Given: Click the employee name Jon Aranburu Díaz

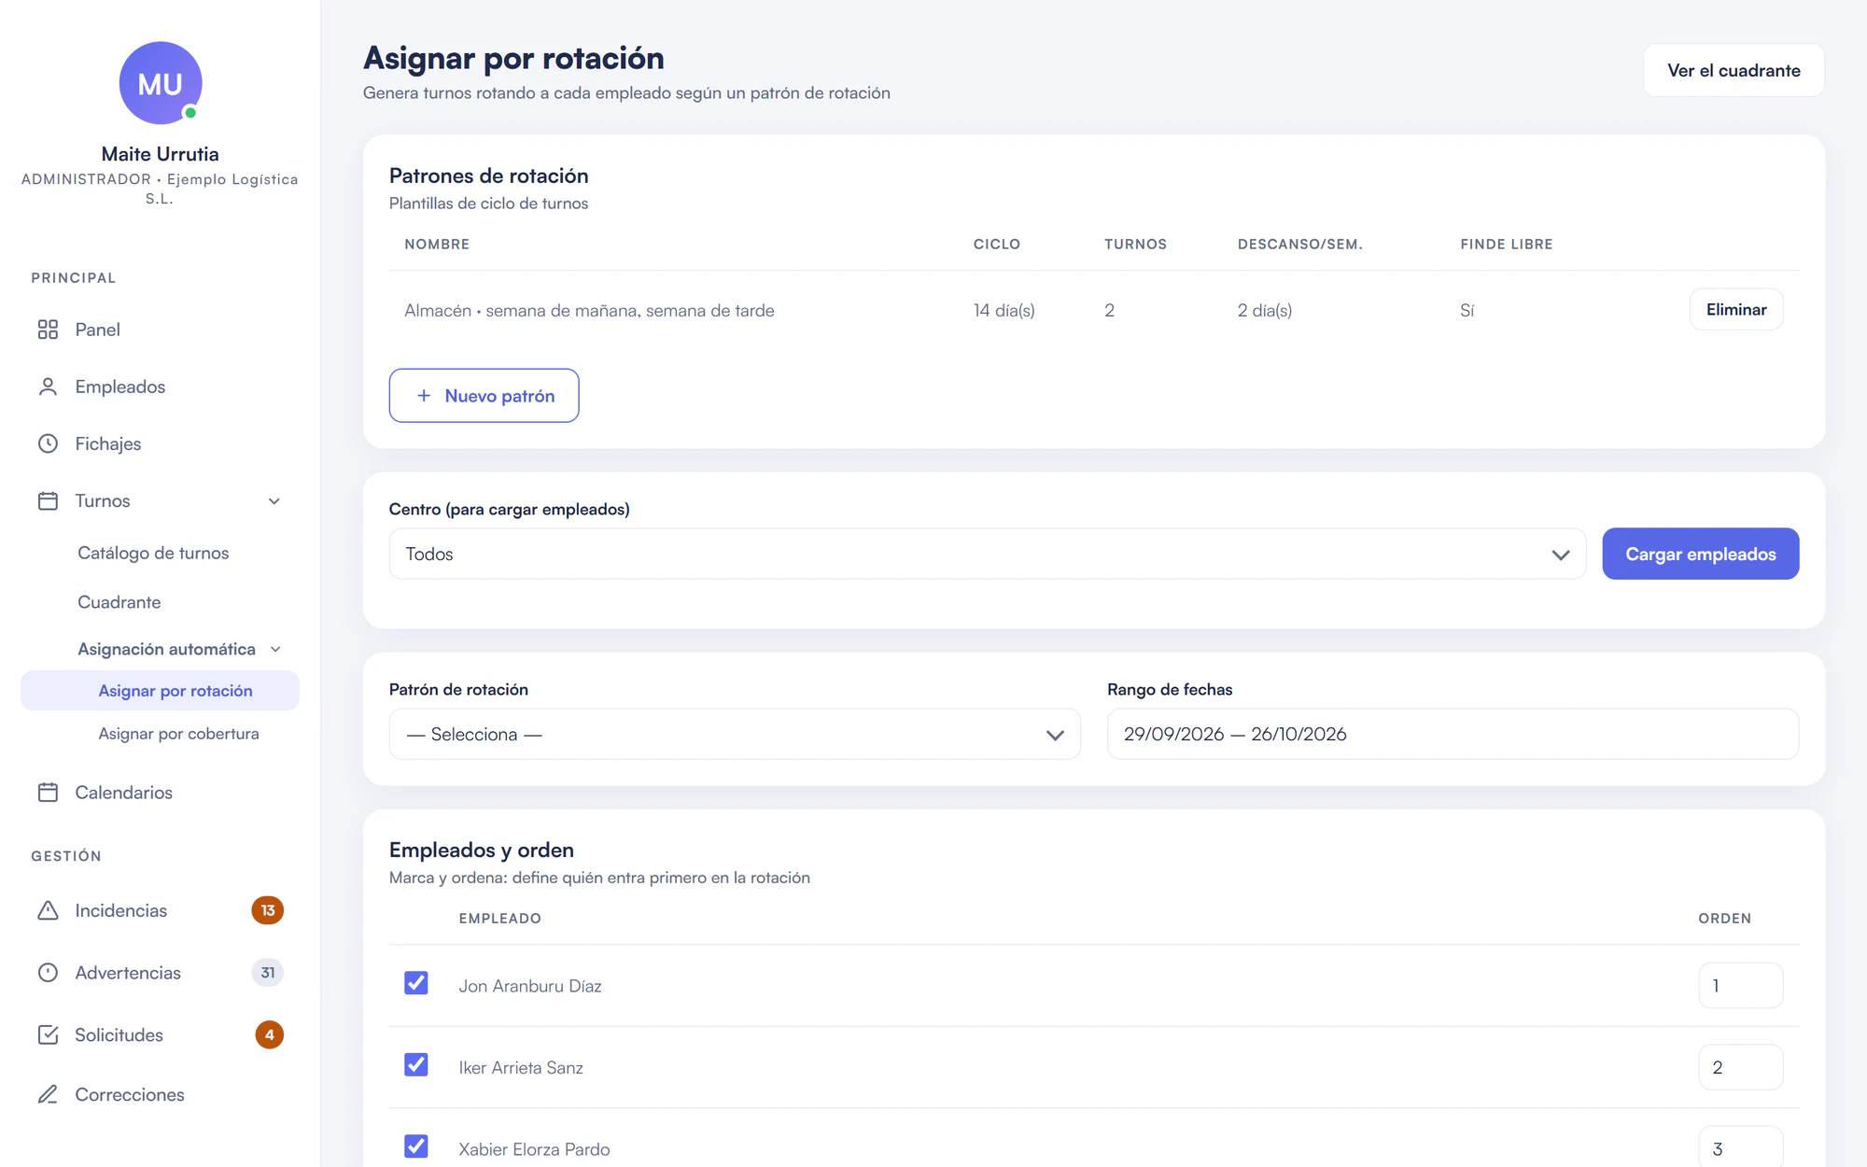Looking at the screenshot, I should (530, 986).
